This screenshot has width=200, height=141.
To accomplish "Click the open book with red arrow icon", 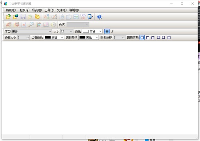I will 46,24.
